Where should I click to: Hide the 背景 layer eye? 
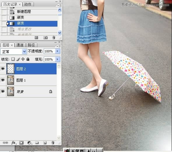tap(3, 91)
